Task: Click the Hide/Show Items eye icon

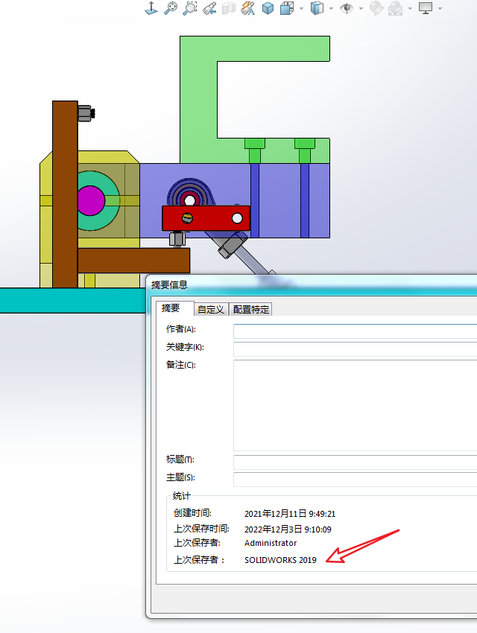Action: 347,8
